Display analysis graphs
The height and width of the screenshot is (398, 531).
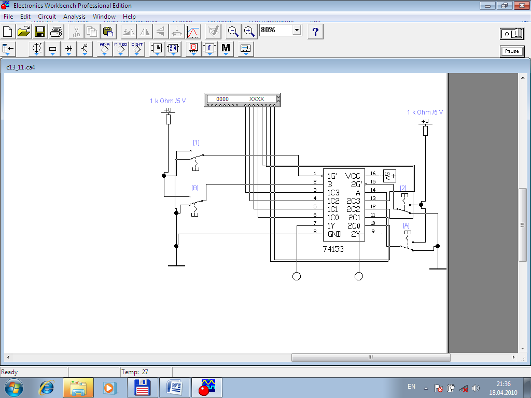pyautogui.click(x=193, y=32)
